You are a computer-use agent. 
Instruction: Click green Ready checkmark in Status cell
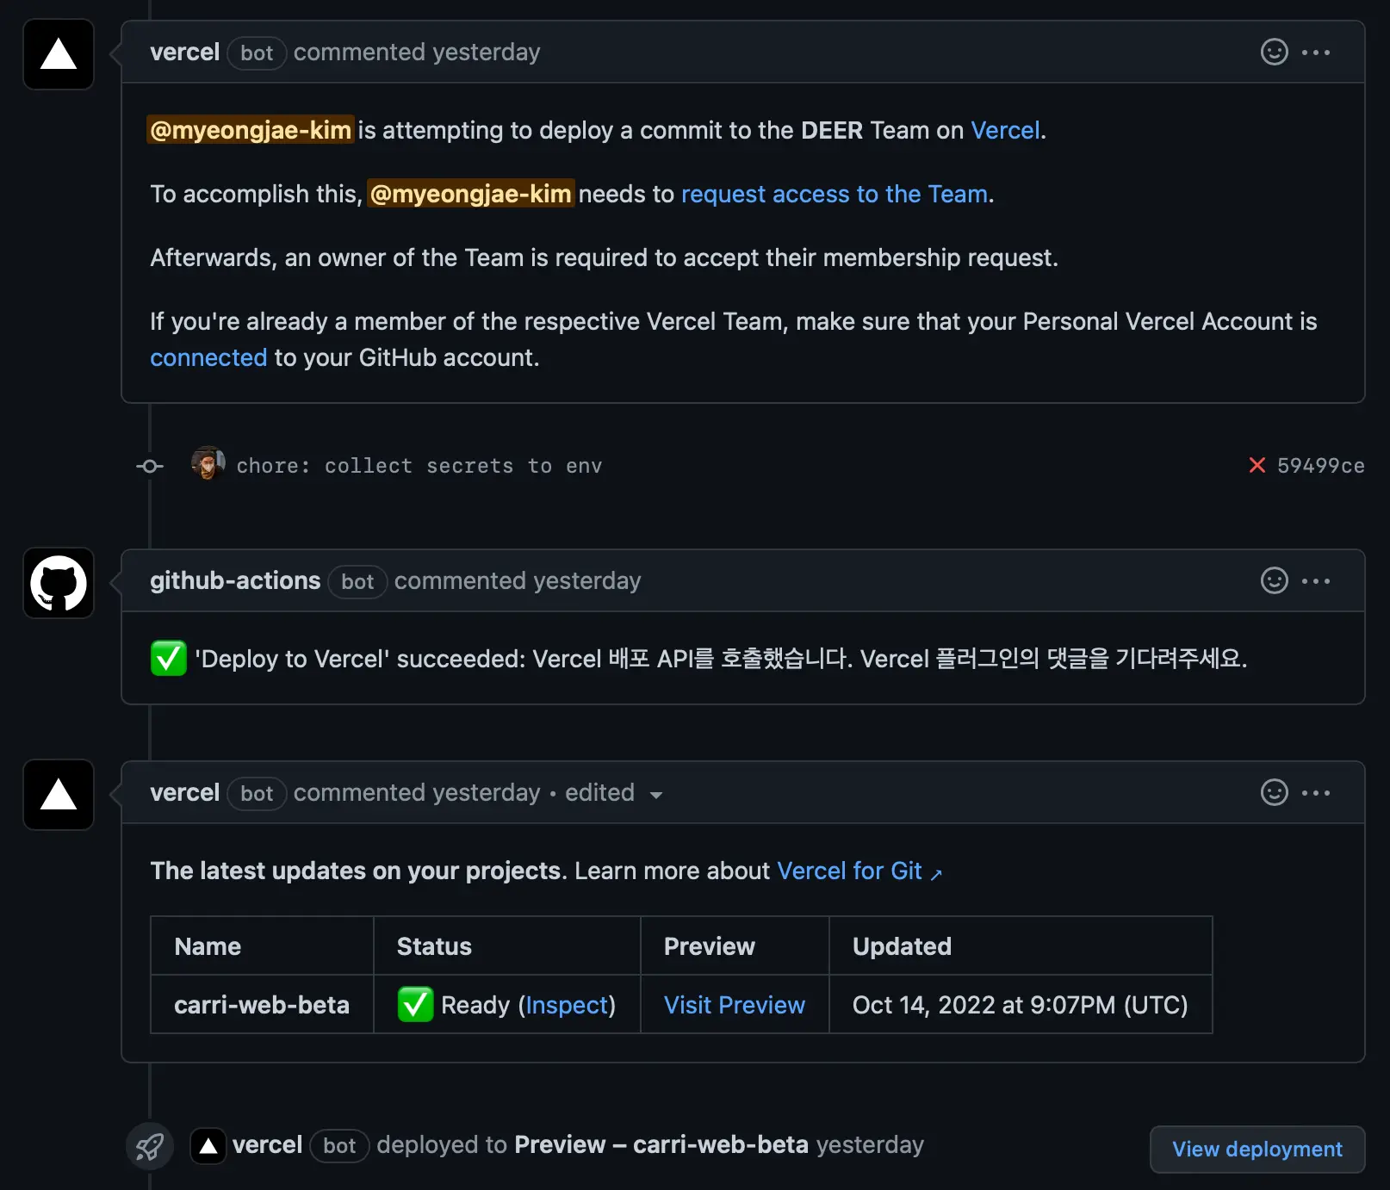[415, 1004]
